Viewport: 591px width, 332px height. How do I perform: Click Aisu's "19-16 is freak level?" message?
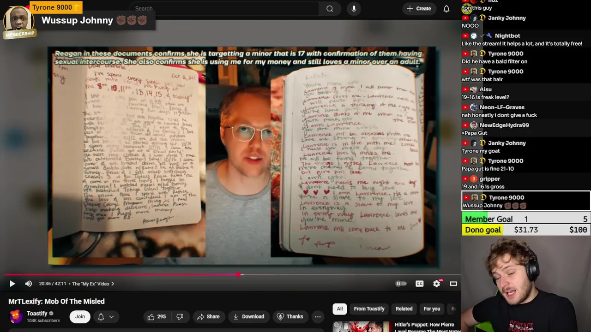coord(485,97)
